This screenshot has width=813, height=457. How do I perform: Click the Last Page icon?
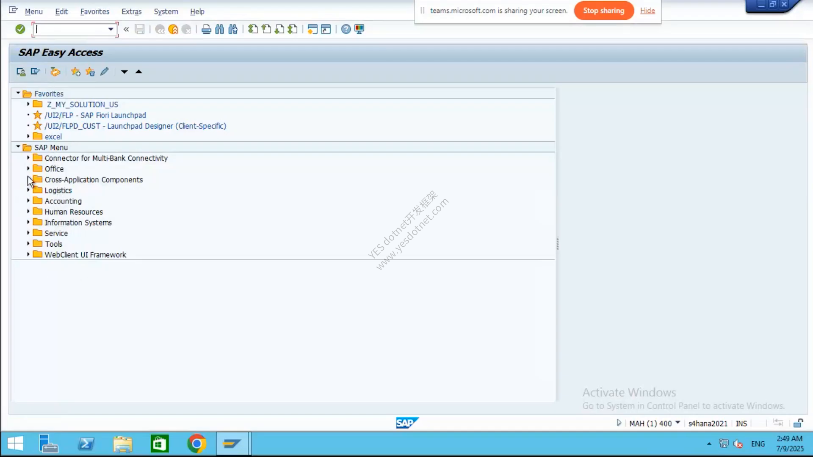(293, 29)
